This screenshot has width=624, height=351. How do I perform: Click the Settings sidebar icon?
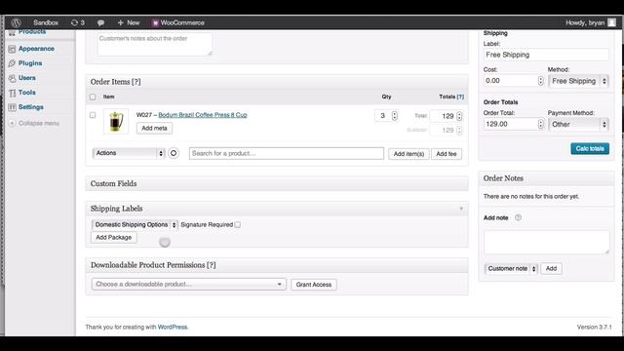(x=12, y=107)
